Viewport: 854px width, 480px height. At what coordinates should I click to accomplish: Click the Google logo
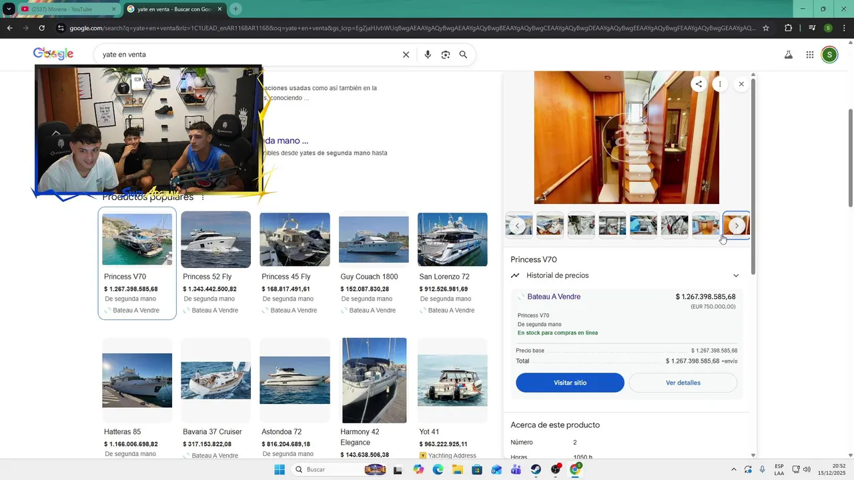pos(53,54)
